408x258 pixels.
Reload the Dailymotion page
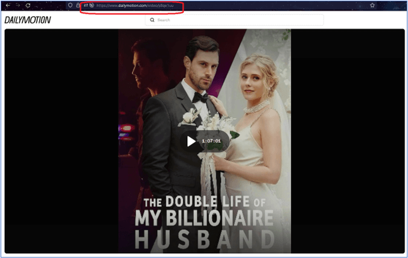coord(28,5)
